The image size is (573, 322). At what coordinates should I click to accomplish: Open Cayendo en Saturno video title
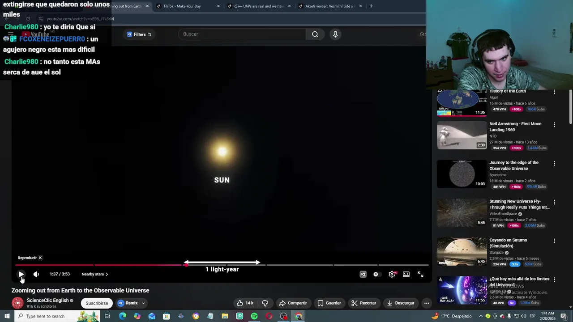(x=508, y=243)
